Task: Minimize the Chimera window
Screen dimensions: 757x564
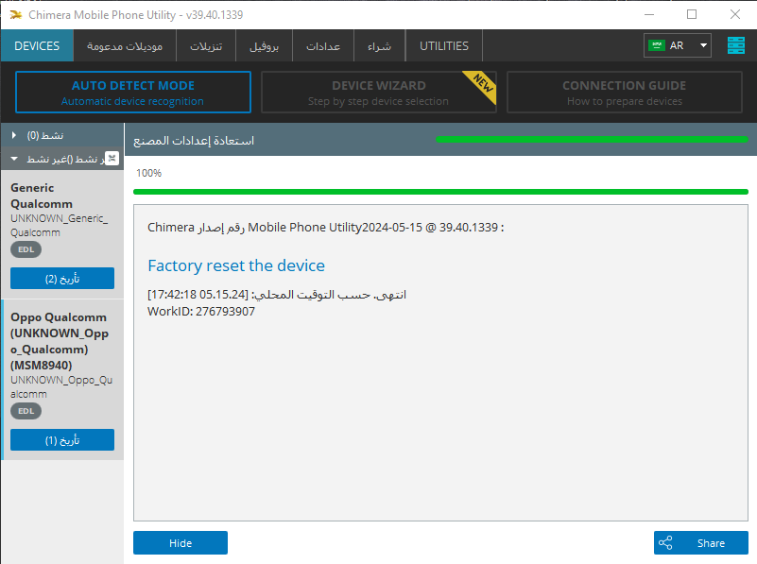Action: [649, 14]
